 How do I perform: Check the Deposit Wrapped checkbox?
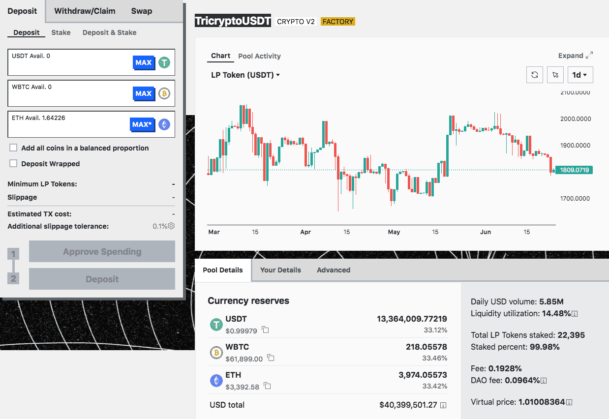click(x=13, y=164)
